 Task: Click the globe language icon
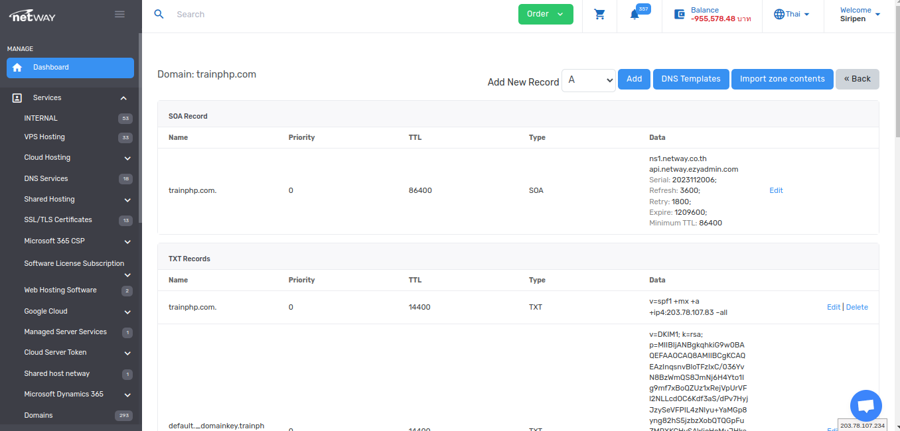click(x=779, y=14)
